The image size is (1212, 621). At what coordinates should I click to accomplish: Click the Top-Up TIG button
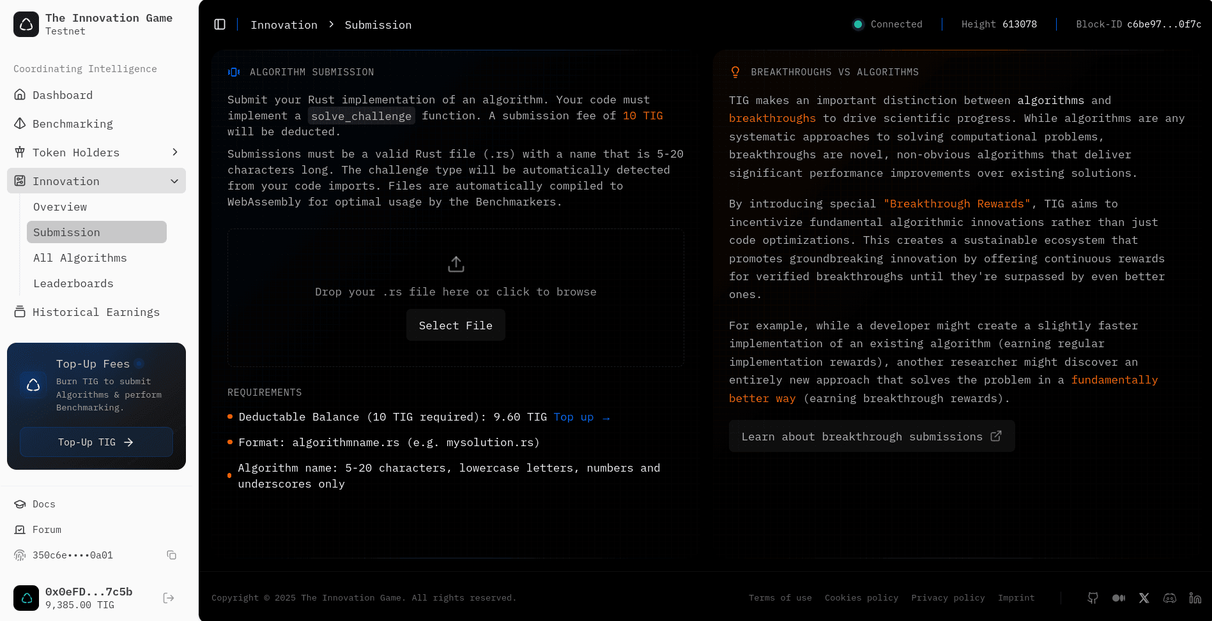click(x=96, y=442)
